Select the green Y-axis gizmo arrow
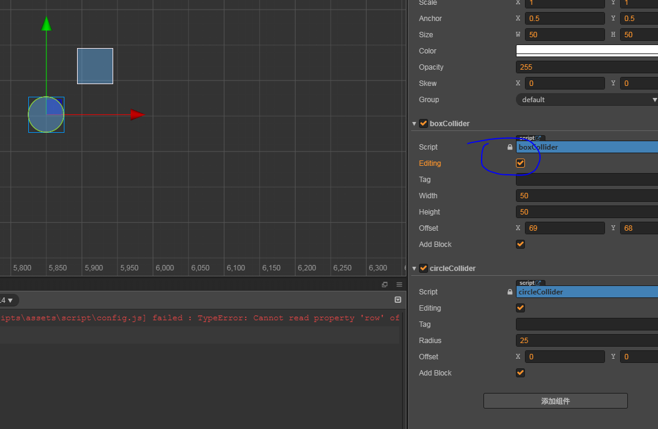Image resolution: width=658 pixels, height=429 pixels. tap(46, 23)
